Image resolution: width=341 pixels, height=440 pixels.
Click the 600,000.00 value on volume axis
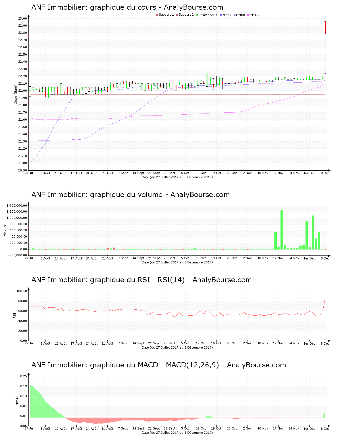pos(18,231)
